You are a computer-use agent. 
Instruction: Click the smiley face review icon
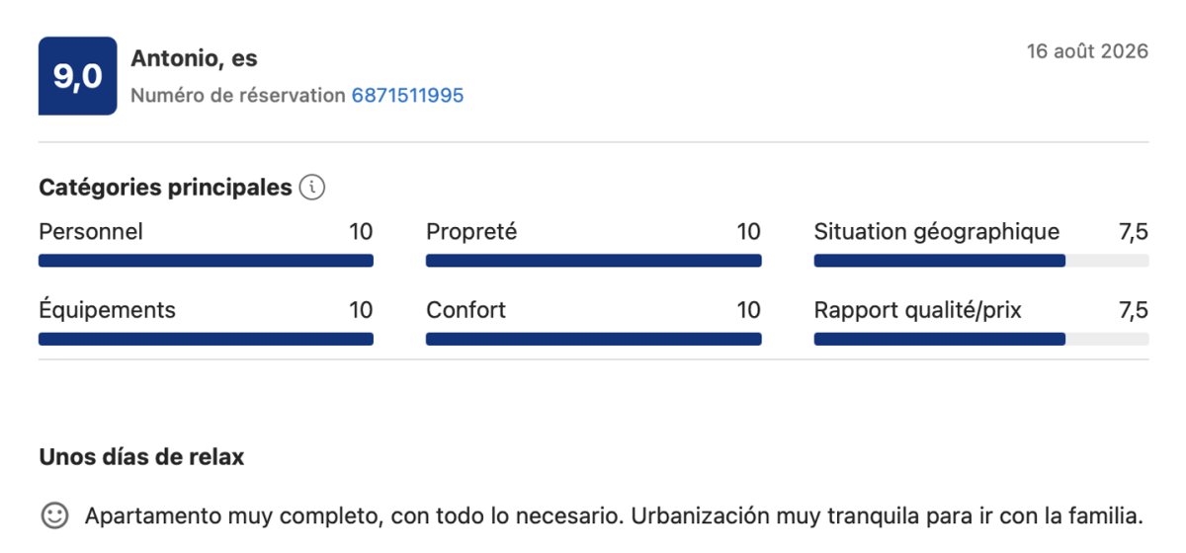pos(54,515)
